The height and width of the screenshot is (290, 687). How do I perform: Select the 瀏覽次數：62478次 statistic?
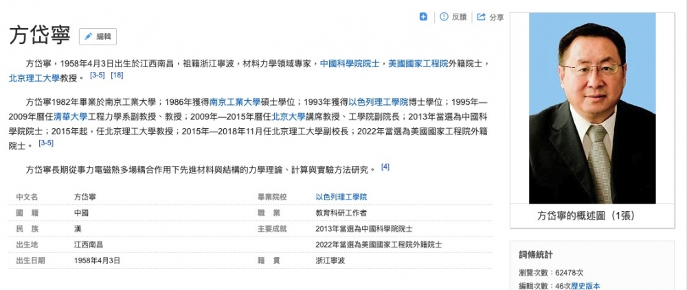(x=551, y=272)
